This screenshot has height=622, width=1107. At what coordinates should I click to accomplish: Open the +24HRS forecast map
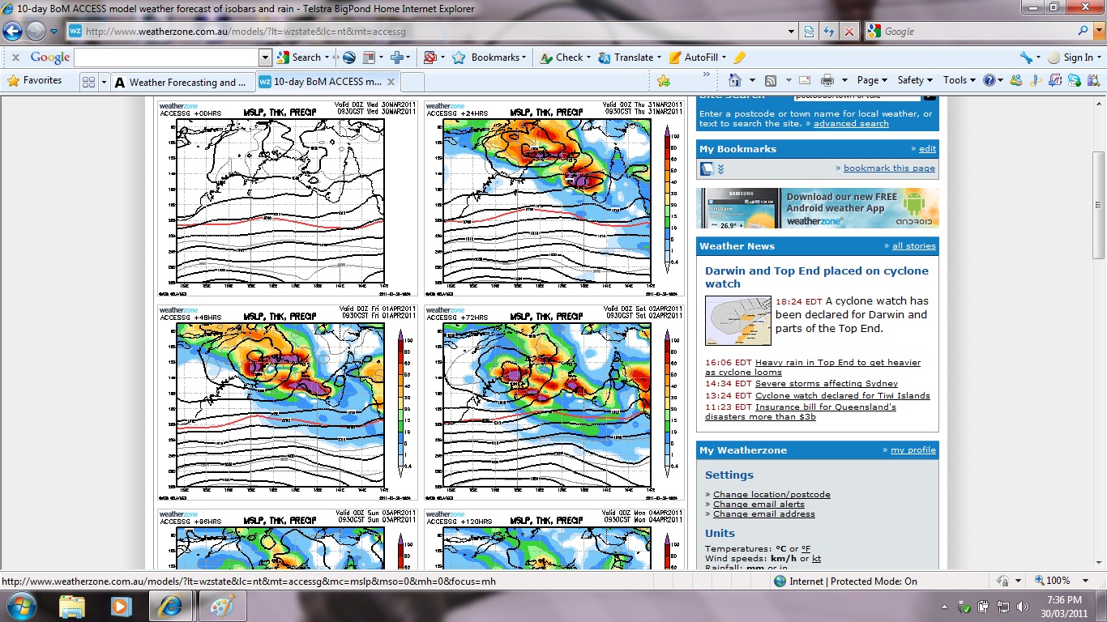[553, 198]
